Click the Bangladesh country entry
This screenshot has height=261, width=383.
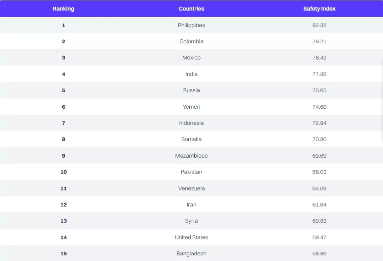(x=191, y=254)
